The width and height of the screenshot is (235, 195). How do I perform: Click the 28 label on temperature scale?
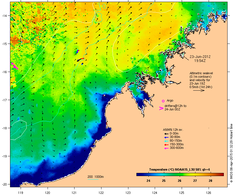(210, 181)
